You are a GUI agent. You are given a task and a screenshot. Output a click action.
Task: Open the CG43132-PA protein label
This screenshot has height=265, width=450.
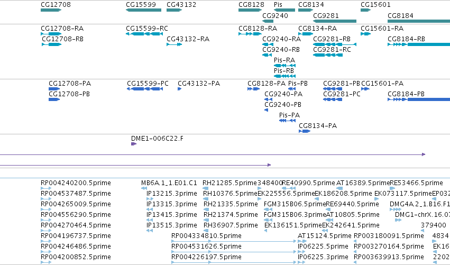click(x=199, y=84)
